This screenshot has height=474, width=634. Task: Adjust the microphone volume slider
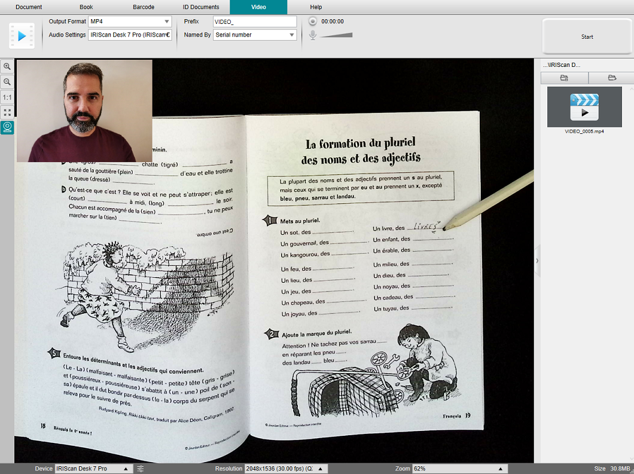pyautogui.click(x=336, y=35)
